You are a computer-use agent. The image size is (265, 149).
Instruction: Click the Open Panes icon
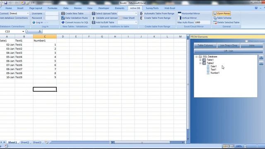215,13
